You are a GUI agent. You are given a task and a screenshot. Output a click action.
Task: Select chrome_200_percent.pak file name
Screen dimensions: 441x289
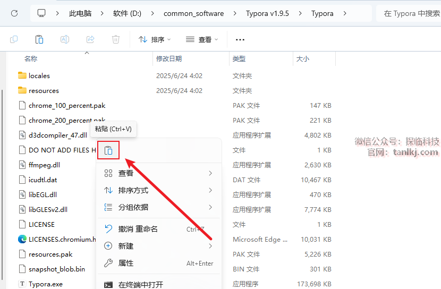coord(67,120)
